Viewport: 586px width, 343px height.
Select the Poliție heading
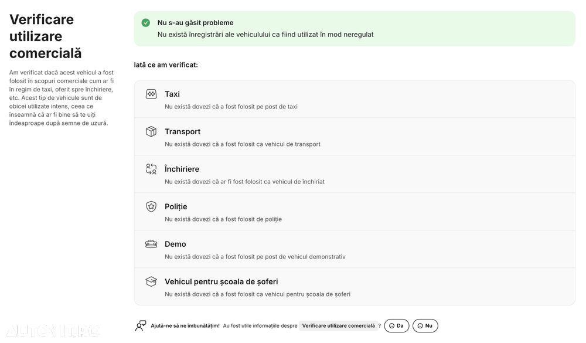point(176,206)
